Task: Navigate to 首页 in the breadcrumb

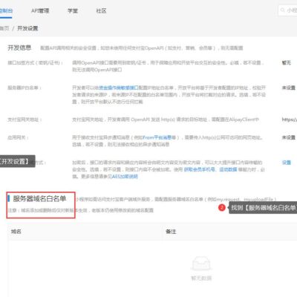Action: (4, 28)
